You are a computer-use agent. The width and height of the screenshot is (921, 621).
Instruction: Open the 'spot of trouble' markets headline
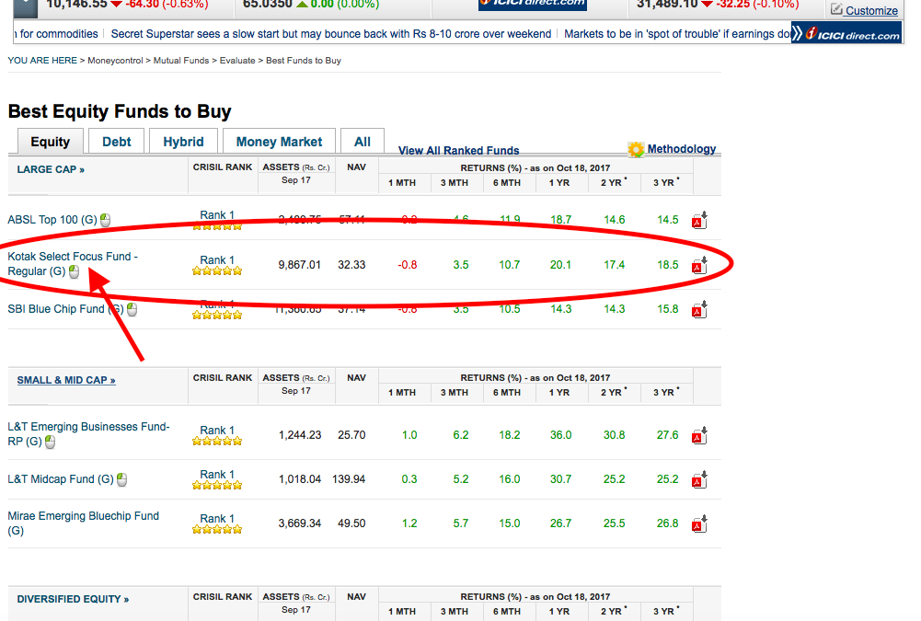(x=677, y=34)
